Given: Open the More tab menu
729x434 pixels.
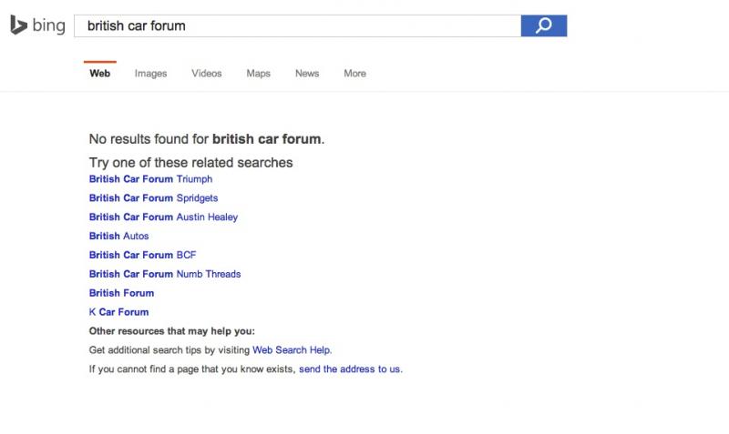Looking at the screenshot, I should tap(354, 74).
